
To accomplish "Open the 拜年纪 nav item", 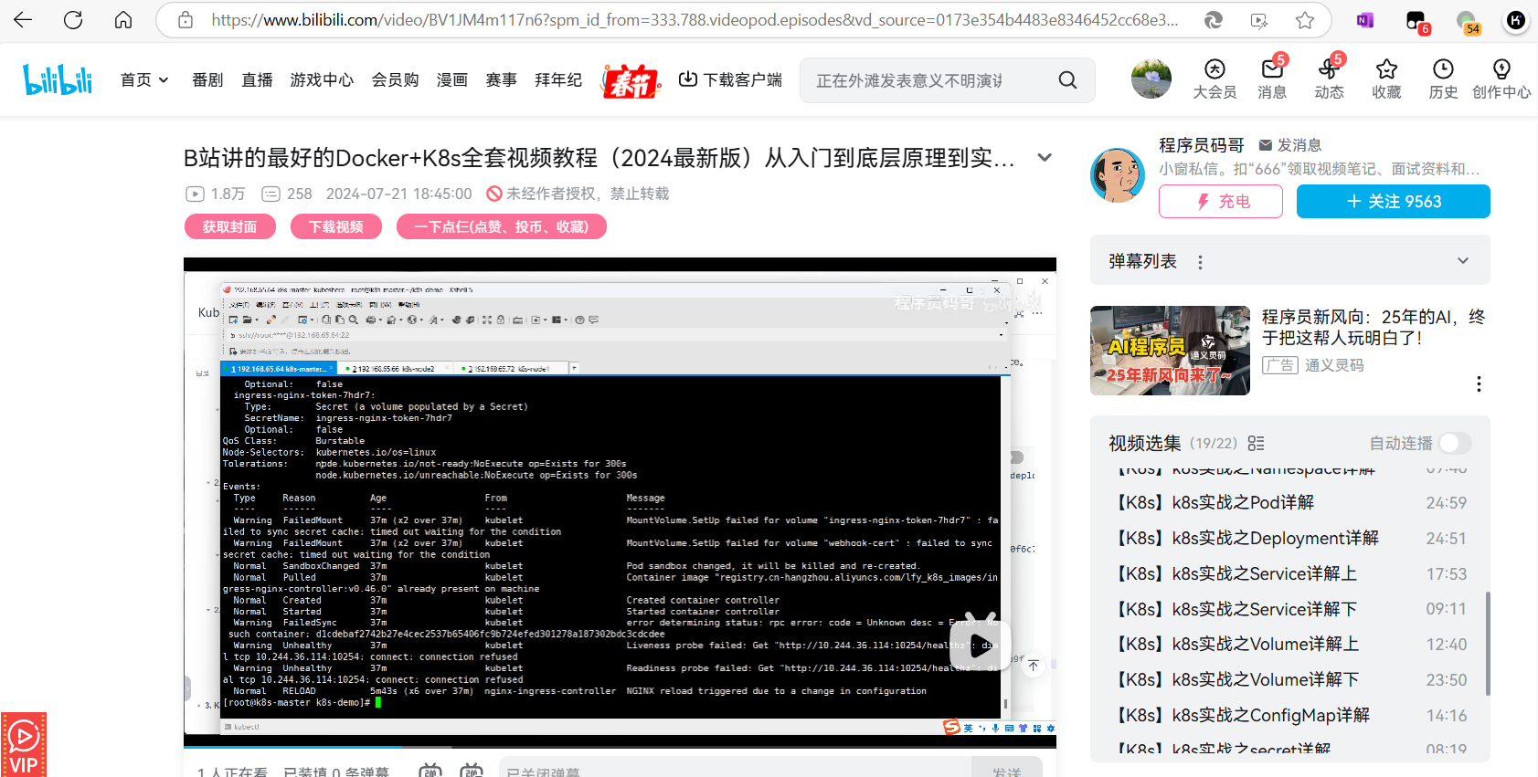I will click(x=558, y=80).
